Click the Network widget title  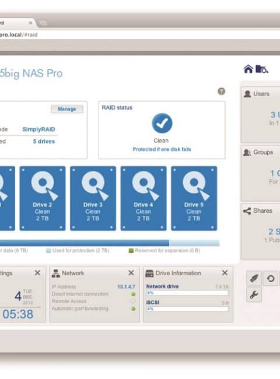[73, 273]
